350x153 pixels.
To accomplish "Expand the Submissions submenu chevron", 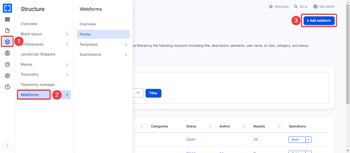I will click(126, 55).
